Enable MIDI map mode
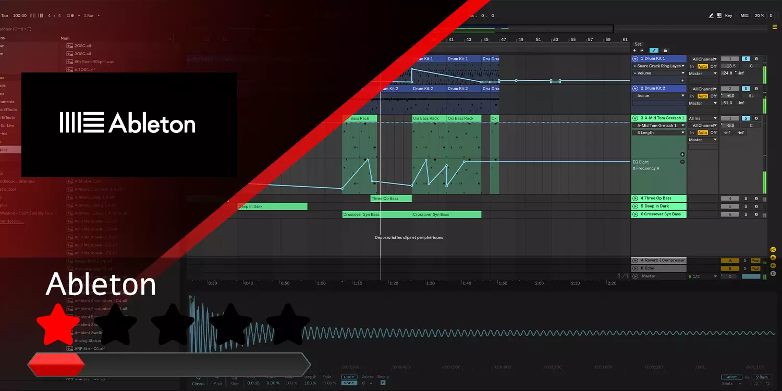This screenshot has width=782, height=391. pyautogui.click(x=744, y=16)
